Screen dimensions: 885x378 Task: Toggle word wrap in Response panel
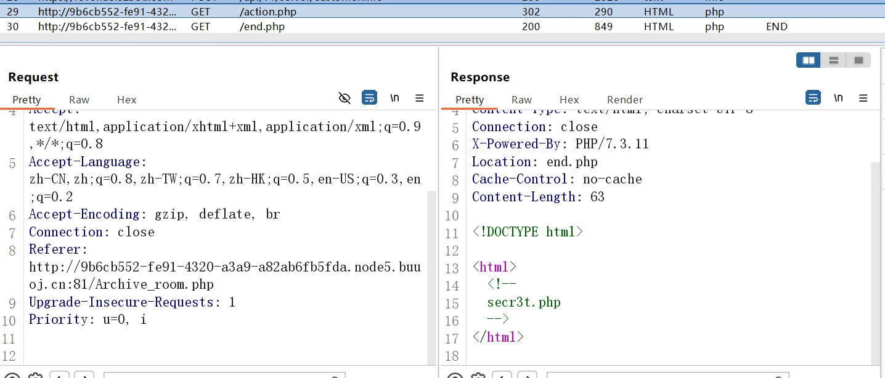tap(813, 98)
